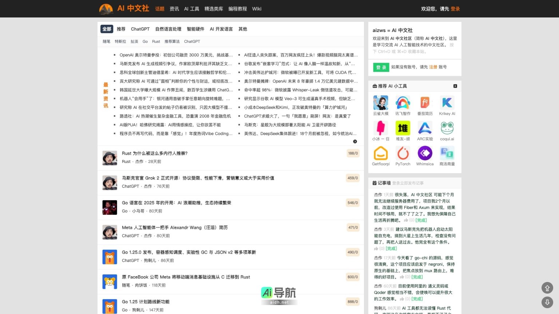Click the green 登录 button

point(381,67)
